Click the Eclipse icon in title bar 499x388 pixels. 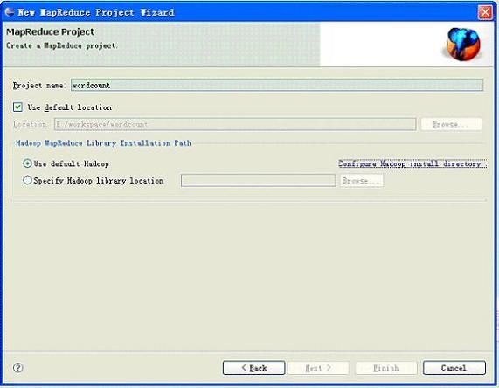(10, 11)
